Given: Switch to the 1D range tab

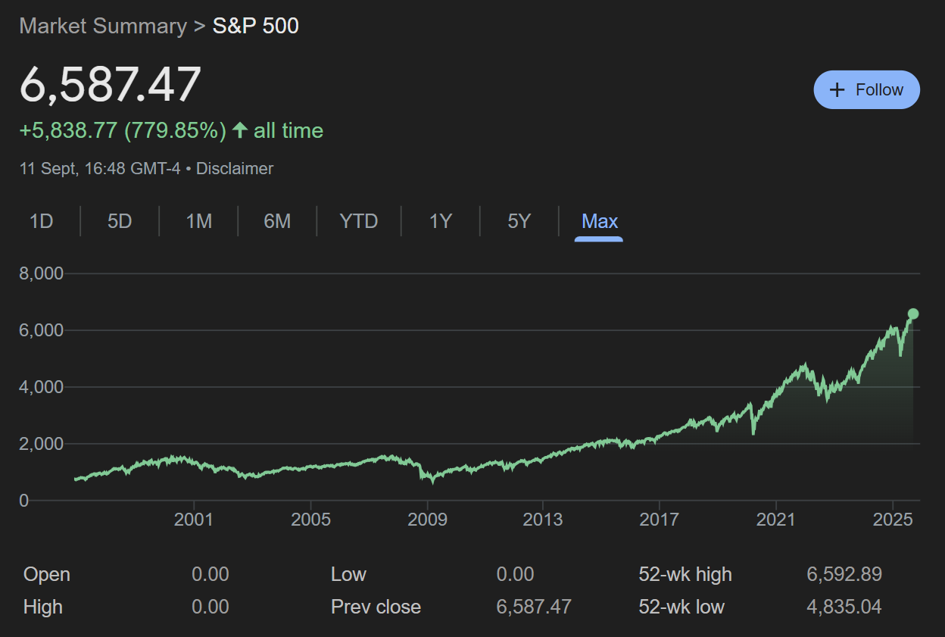Looking at the screenshot, I should (x=41, y=221).
